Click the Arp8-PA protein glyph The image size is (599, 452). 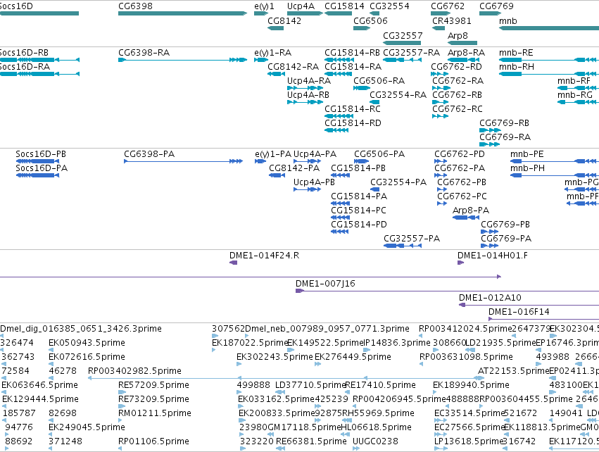pyautogui.click(x=466, y=218)
